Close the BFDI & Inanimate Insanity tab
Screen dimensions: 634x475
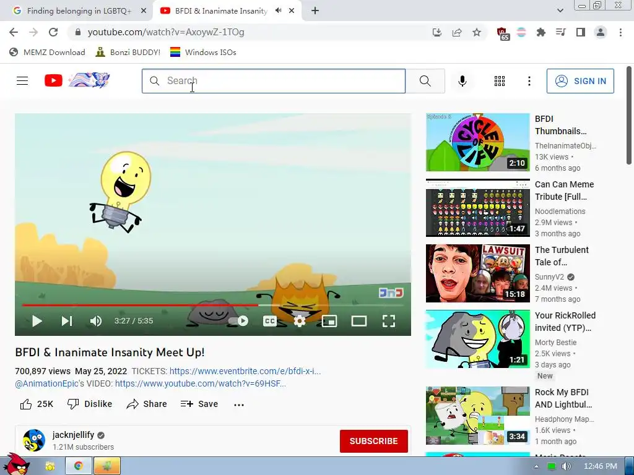(x=292, y=11)
